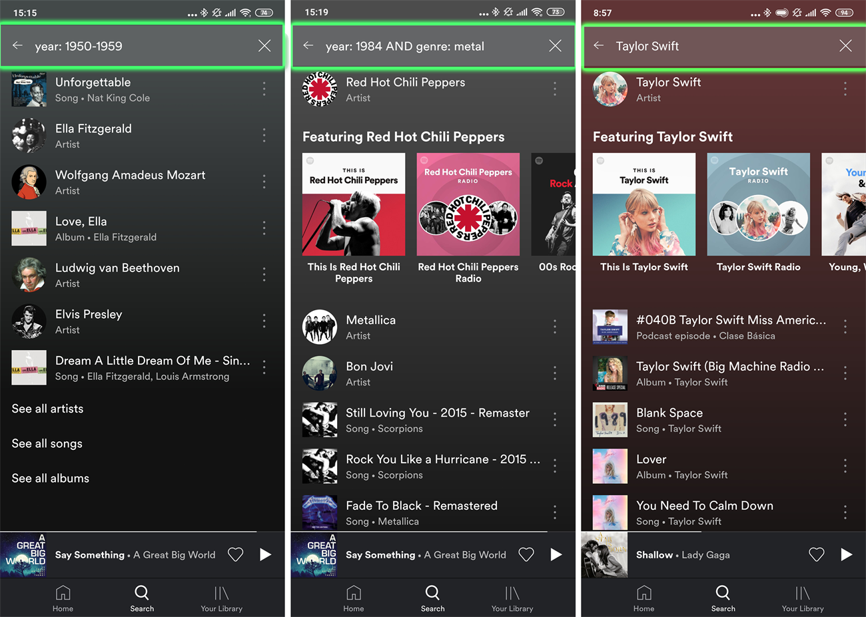Like Say Something in the metal search screen
866x617 pixels.
point(526,554)
